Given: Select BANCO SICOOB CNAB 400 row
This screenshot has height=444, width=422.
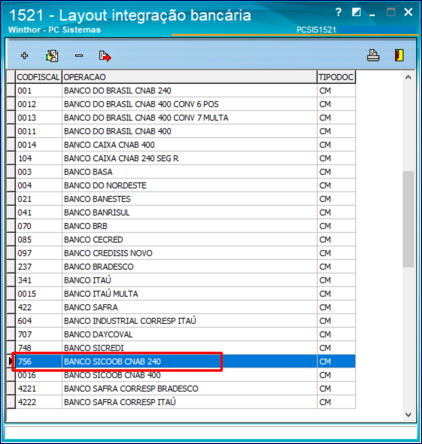Looking at the screenshot, I should click(186, 375).
